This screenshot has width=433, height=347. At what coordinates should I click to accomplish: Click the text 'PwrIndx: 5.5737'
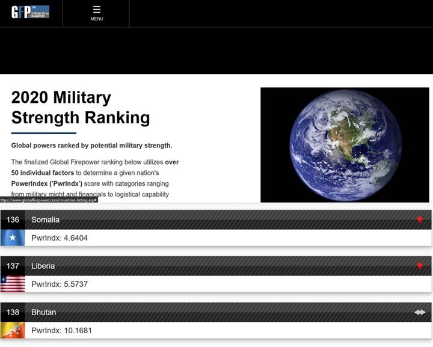point(60,284)
